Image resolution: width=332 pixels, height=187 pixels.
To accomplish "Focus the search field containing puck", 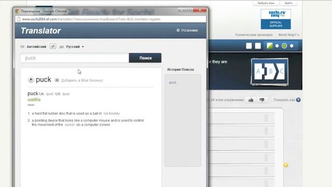I will (75, 58).
